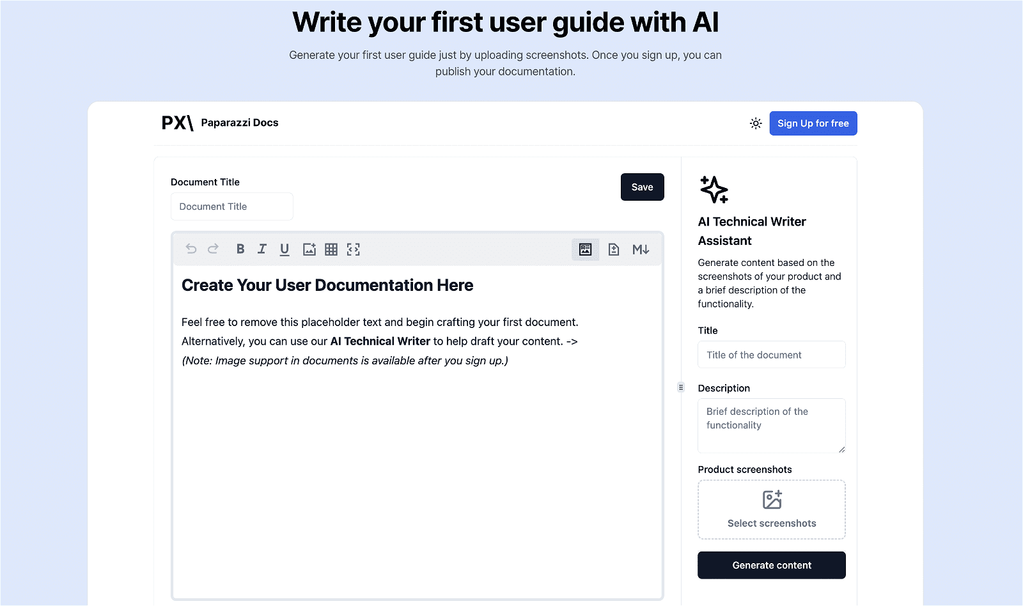Click the insert image icon
This screenshot has height=606, width=1023.
click(x=309, y=249)
